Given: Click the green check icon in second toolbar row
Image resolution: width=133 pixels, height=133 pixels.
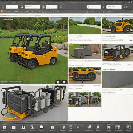Looking at the screenshot, I should [x=87, y=11].
